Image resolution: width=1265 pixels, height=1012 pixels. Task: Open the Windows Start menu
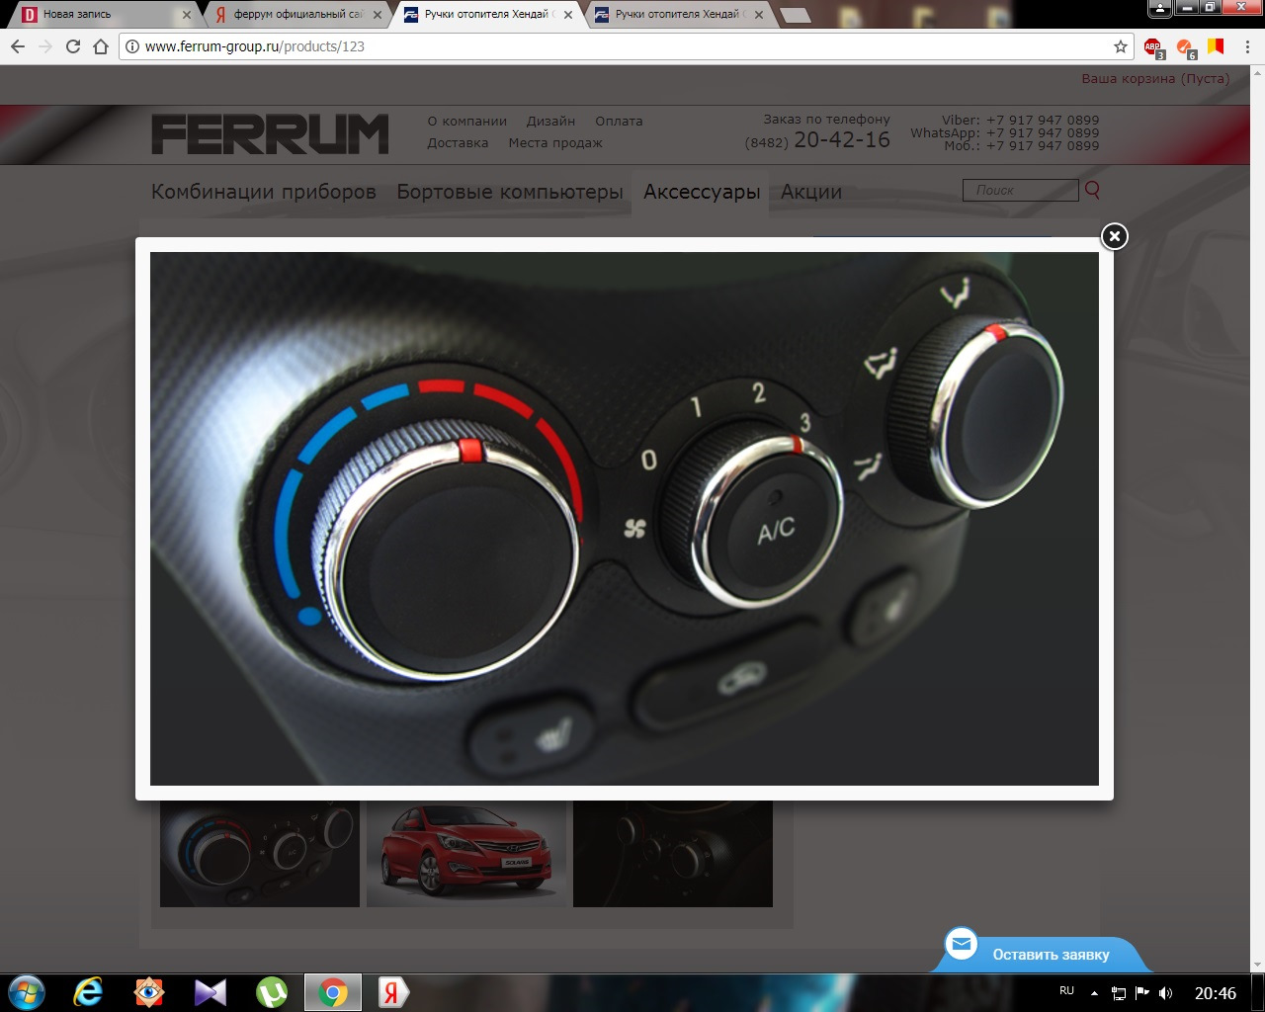[x=26, y=992]
